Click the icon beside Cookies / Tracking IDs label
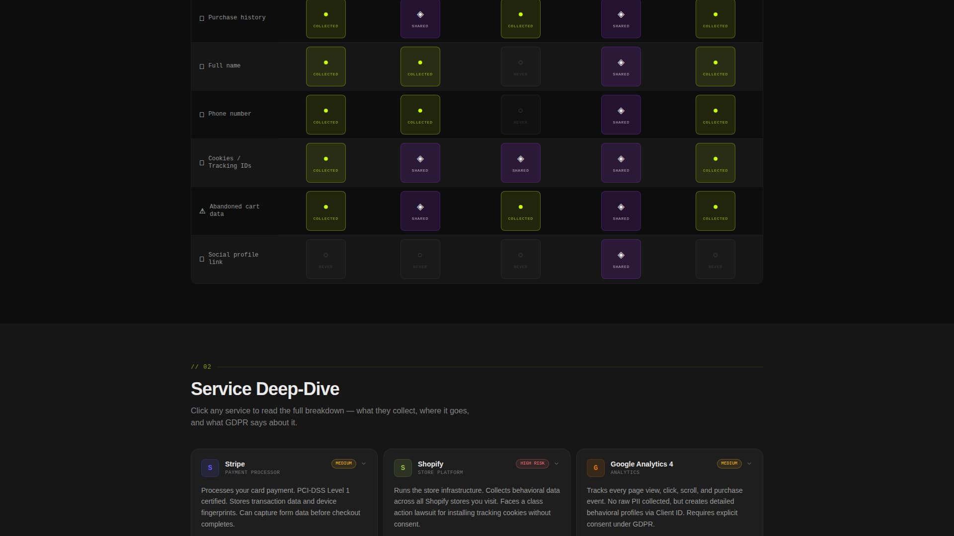The height and width of the screenshot is (536, 954). point(202,163)
